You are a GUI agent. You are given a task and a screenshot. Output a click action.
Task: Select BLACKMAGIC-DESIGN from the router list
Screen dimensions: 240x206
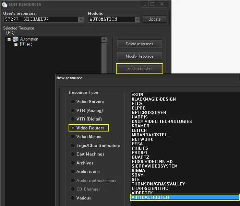(154, 99)
